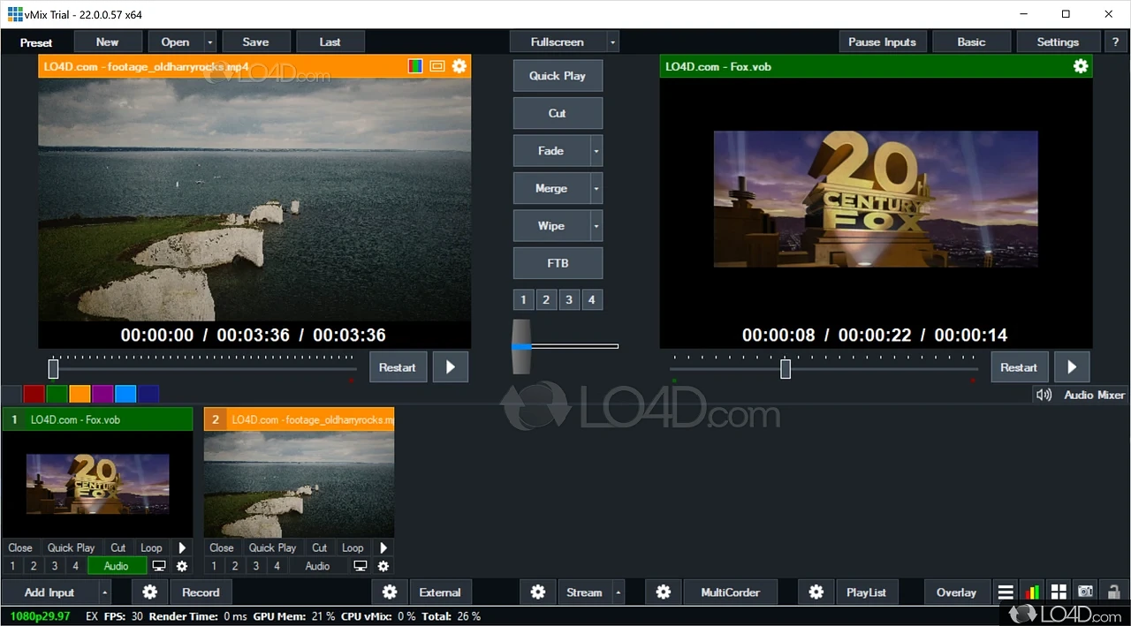Expand the Open button dropdown arrow
Viewport: 1131px width, 626px height.
click(x=209, y=41)
